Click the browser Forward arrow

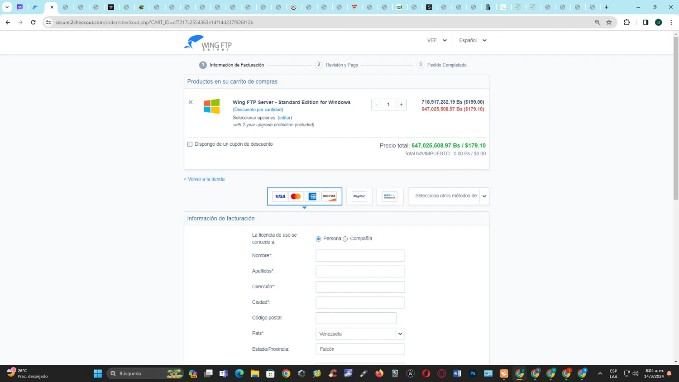point(20,22)
